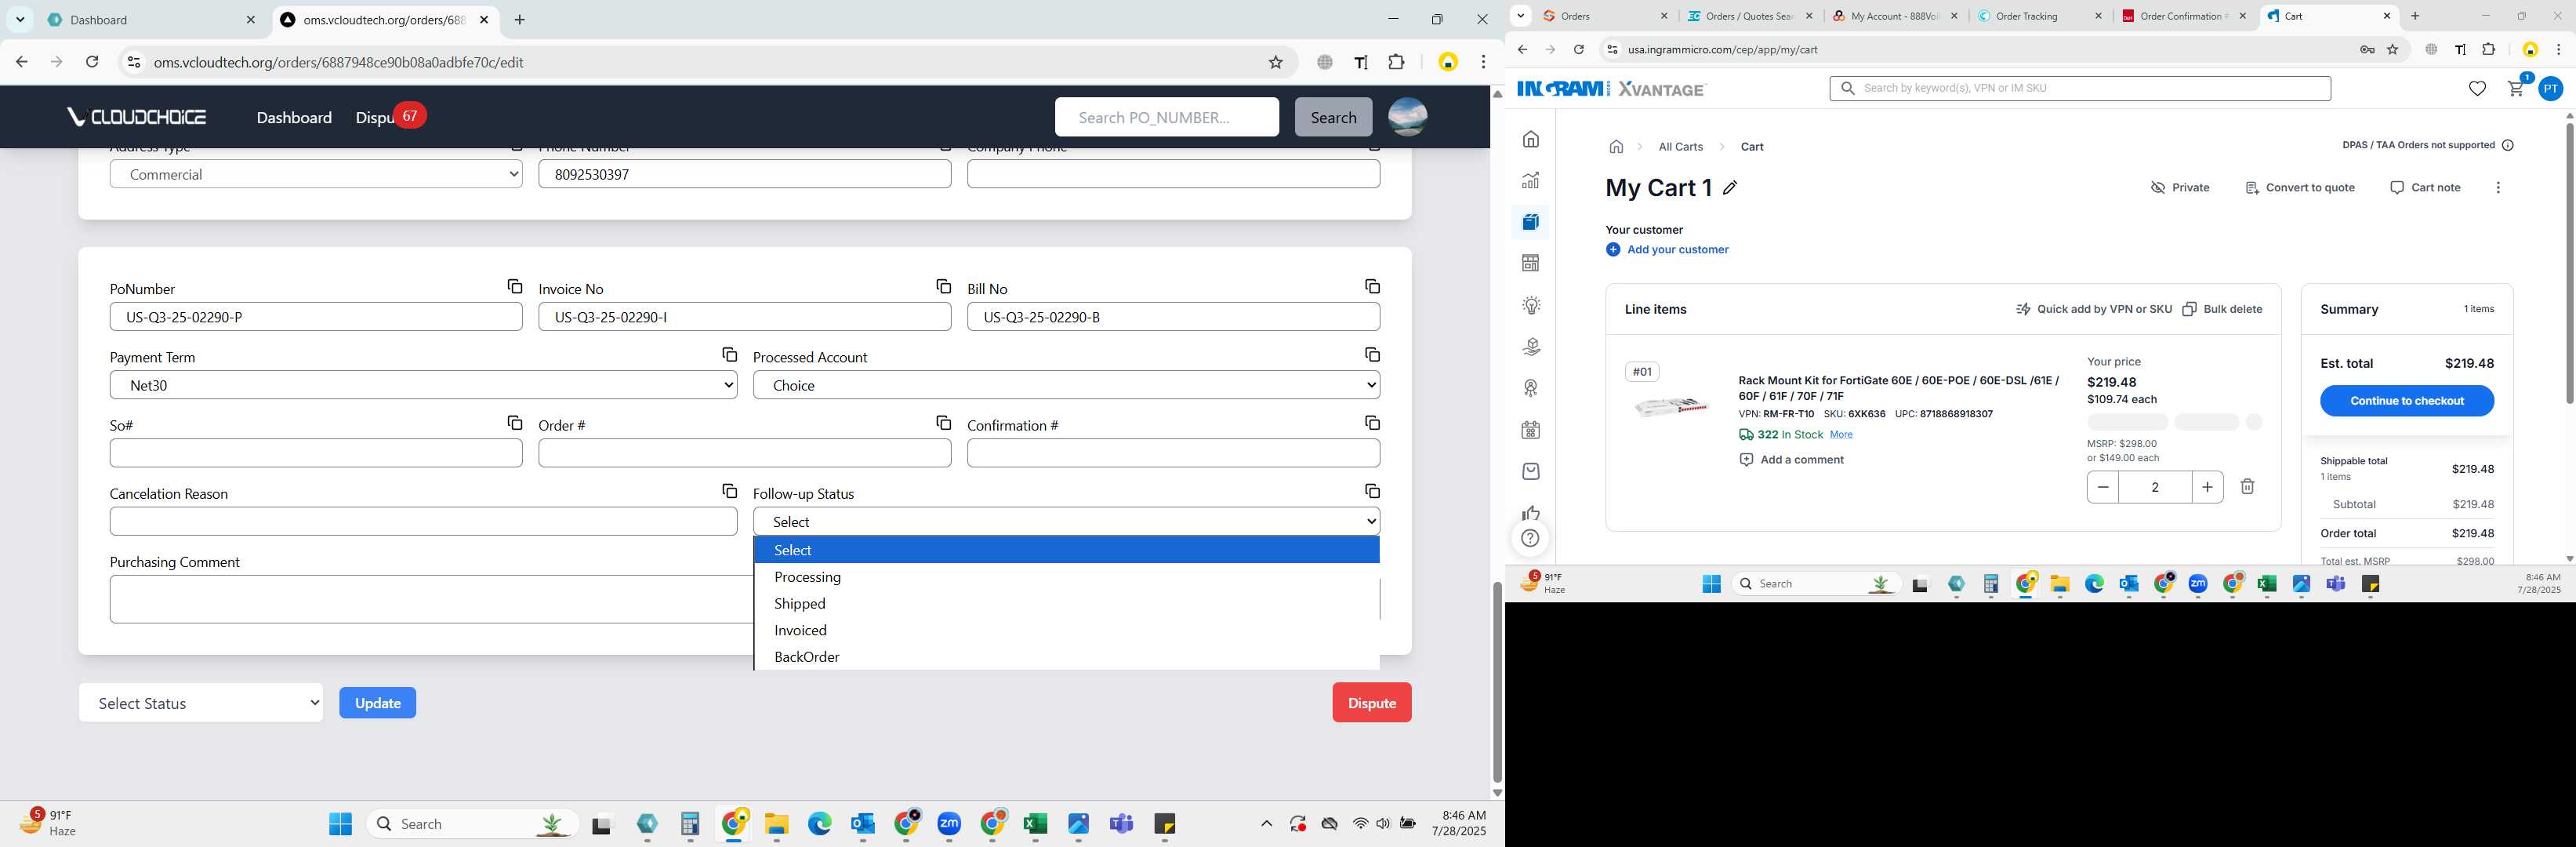Click Continue to checkout

click(x=2406, y=401)
